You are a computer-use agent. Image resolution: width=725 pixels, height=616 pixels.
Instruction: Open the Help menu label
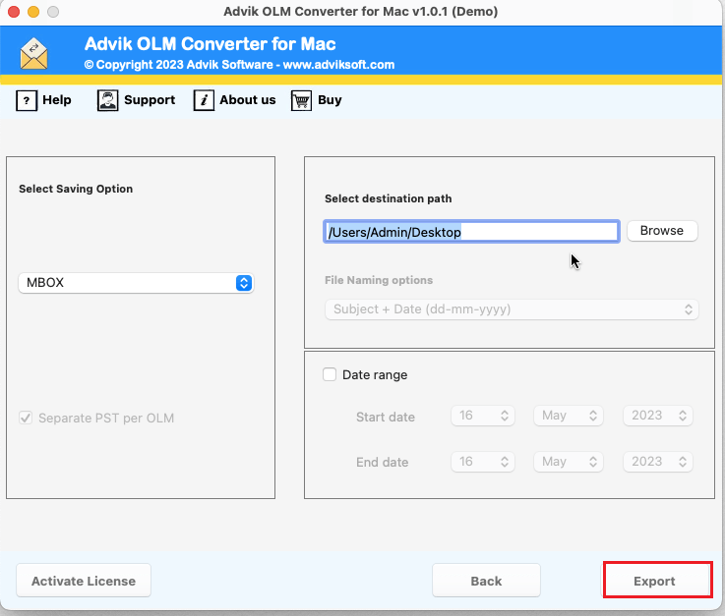coord(57,100)
